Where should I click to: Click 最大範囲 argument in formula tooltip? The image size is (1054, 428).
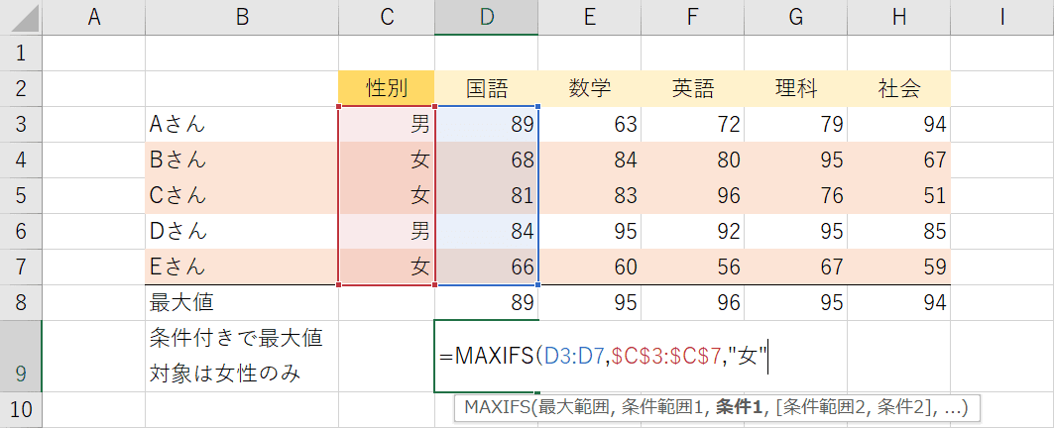tap(575, 407)
